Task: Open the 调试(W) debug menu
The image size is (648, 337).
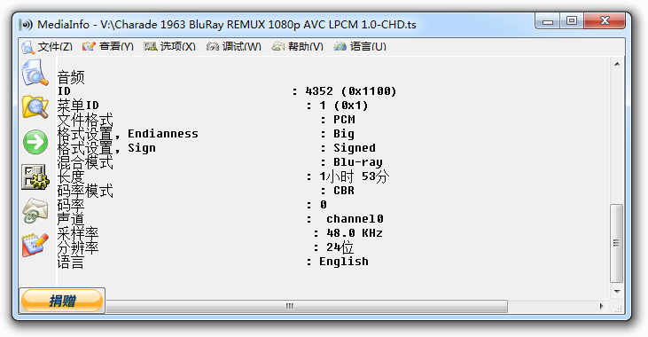Action: [233, 46]
